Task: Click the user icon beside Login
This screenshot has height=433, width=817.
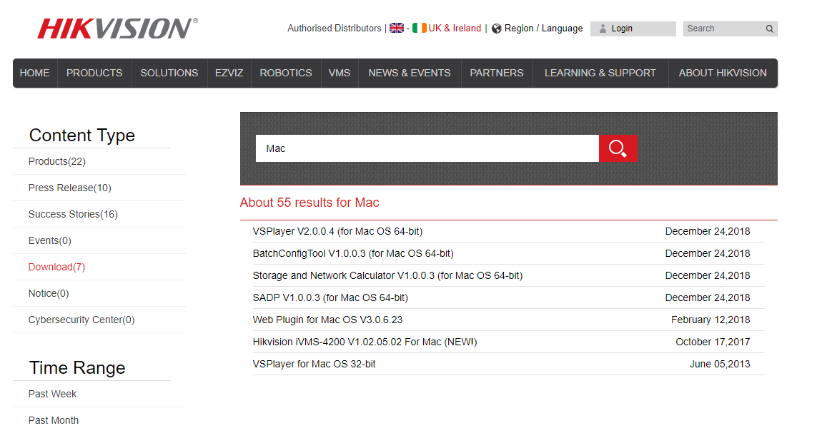Action: (x=603, y=29)
